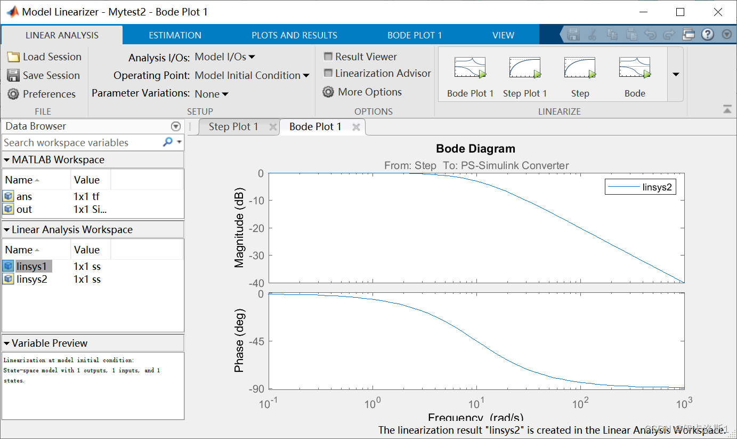
Task: Enable the Linearization Advisor checkbox
Action: (x=328, y=73)
